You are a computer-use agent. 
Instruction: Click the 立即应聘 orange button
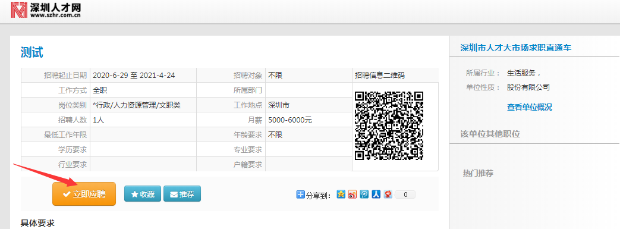click(x=84, y=194)
